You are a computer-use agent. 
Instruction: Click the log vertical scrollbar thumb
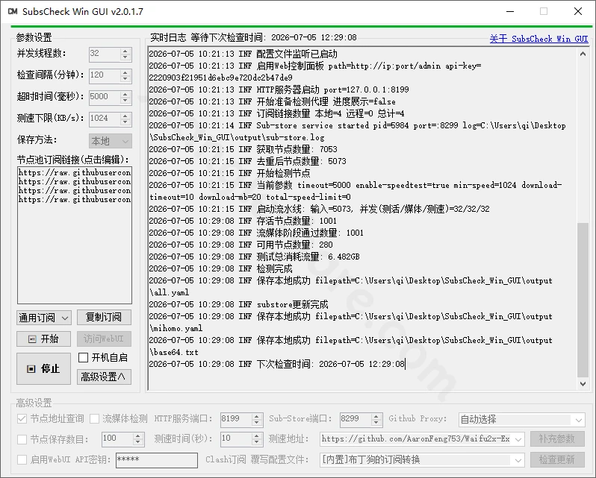583,300
